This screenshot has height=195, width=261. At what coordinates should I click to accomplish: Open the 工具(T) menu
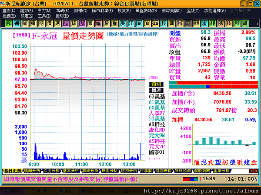(44, 16)
